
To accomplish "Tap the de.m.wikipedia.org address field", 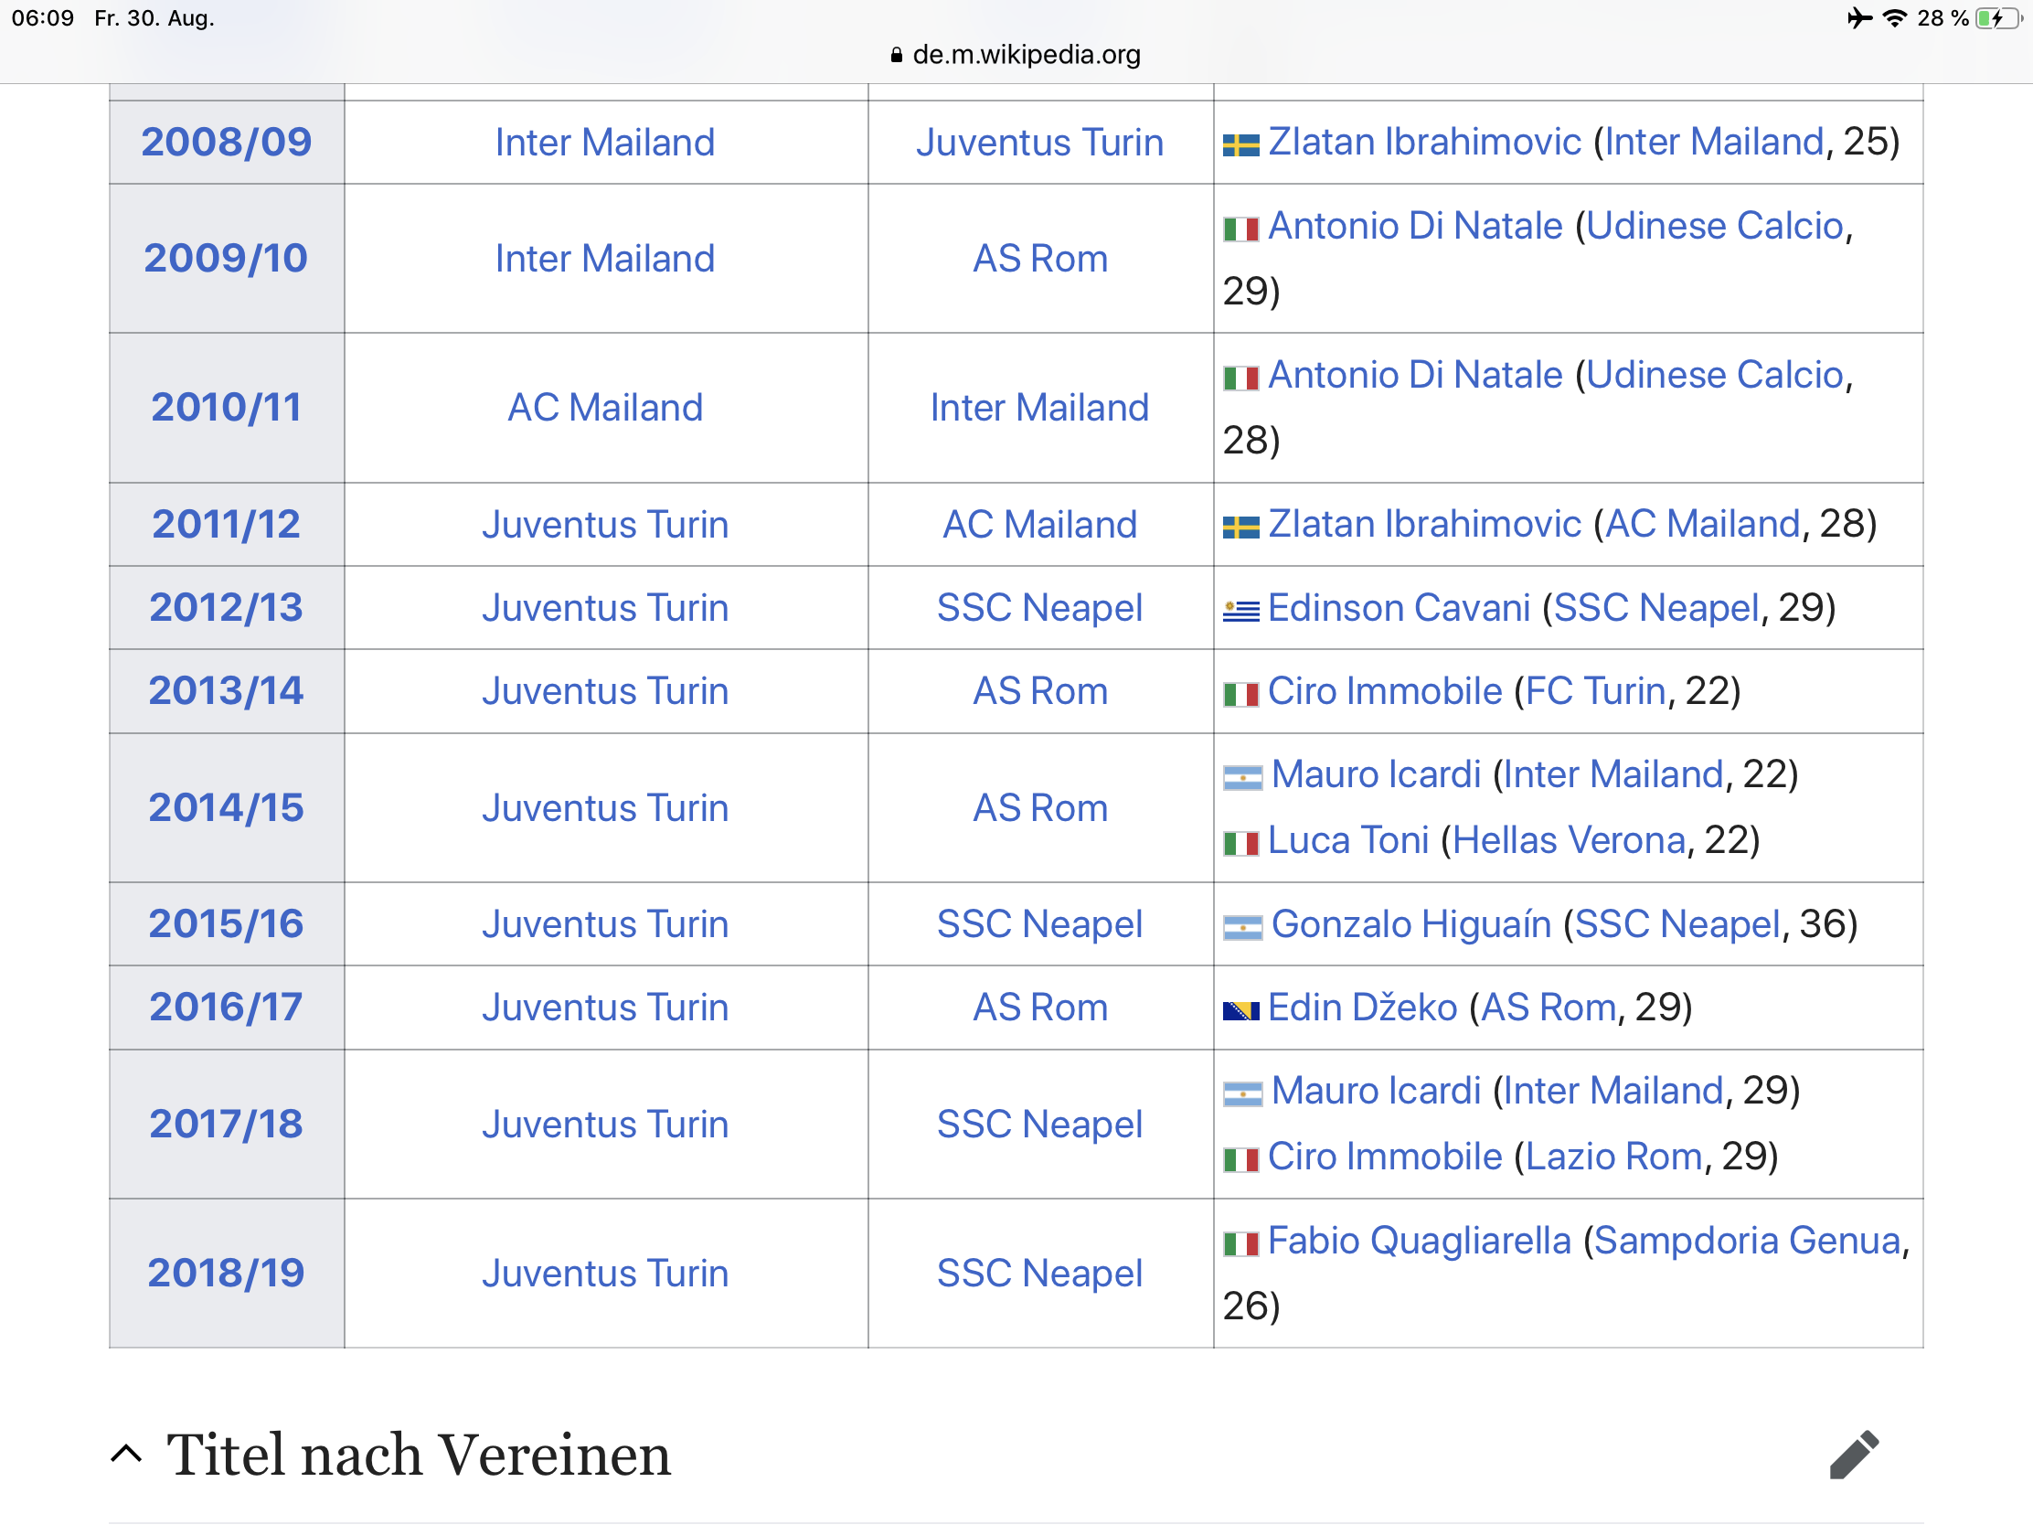I will click(1016, 55).
